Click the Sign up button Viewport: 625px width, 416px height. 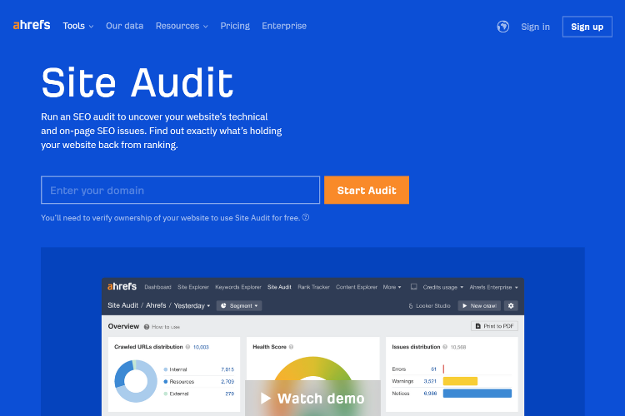pyautogui.click(x=587, y=27)
